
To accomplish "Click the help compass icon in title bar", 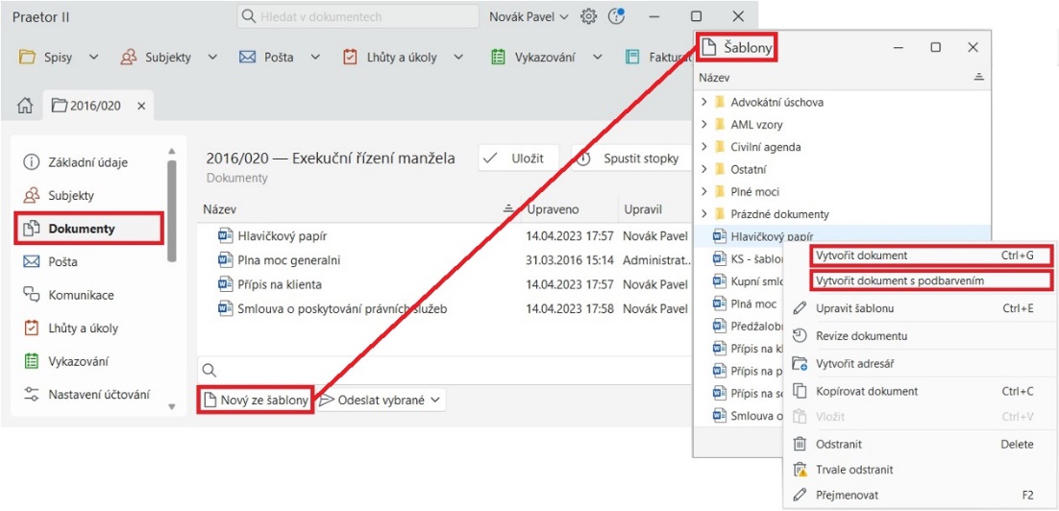I will tap(617, 17).
